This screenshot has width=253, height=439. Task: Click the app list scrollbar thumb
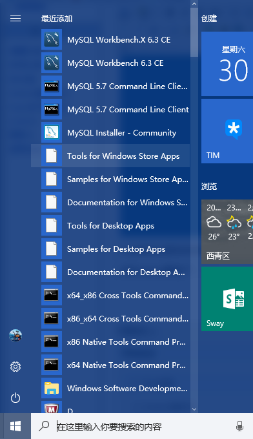click(x=194, y=32)
